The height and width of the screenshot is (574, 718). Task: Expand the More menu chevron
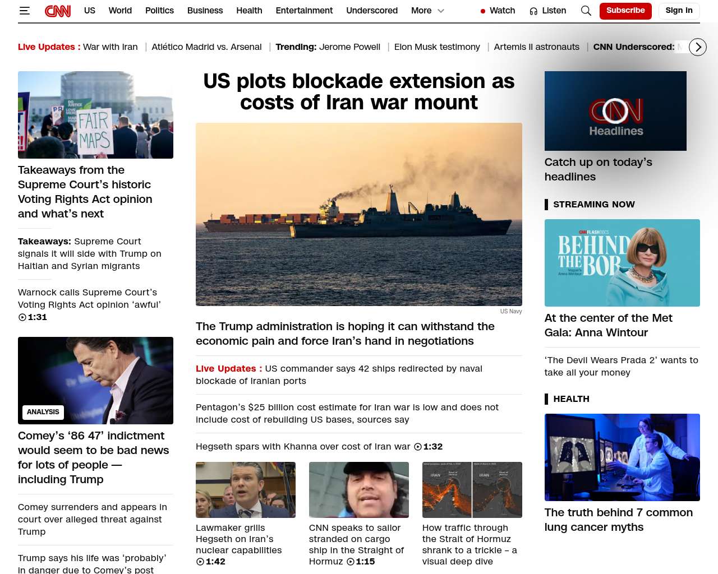[441, 11]
